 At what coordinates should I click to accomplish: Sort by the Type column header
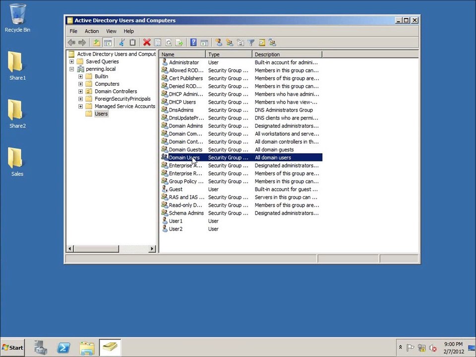(229, 55)
